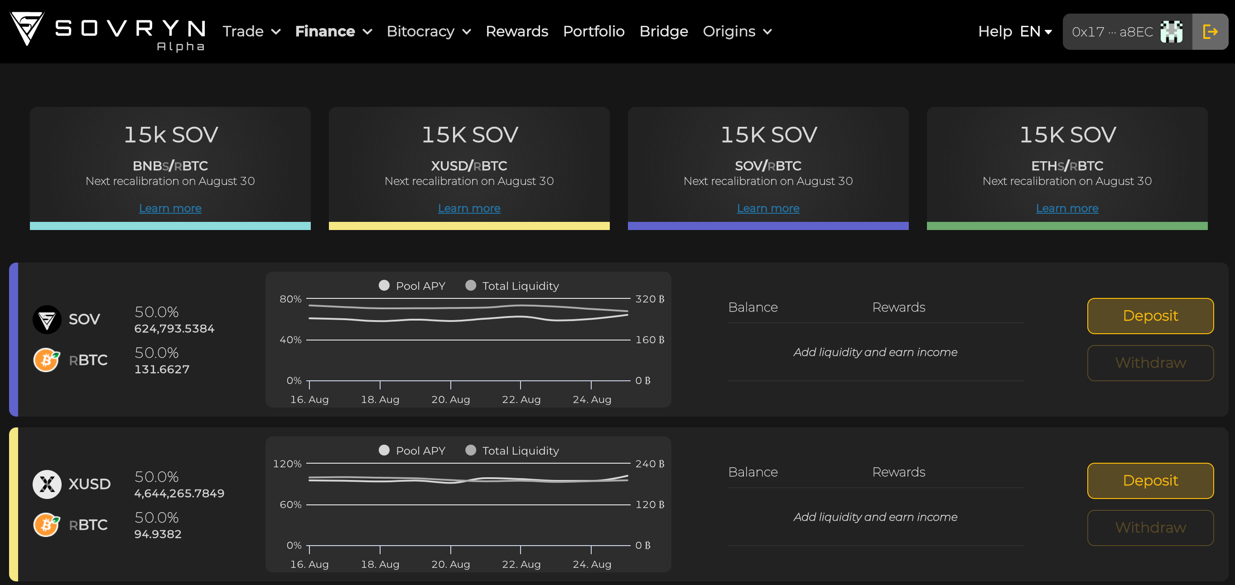Expand the Origins dropdown menu
The image size is (1235, 585).
click(738, 32)
